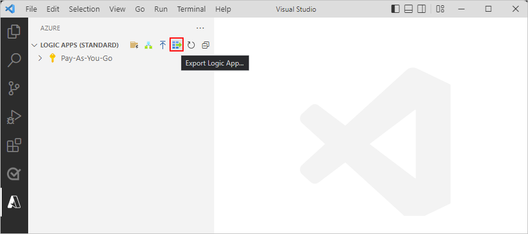This screenshot has height=234, width=528.
Task: Refresh the Logic Apps list
Action: 191,45
